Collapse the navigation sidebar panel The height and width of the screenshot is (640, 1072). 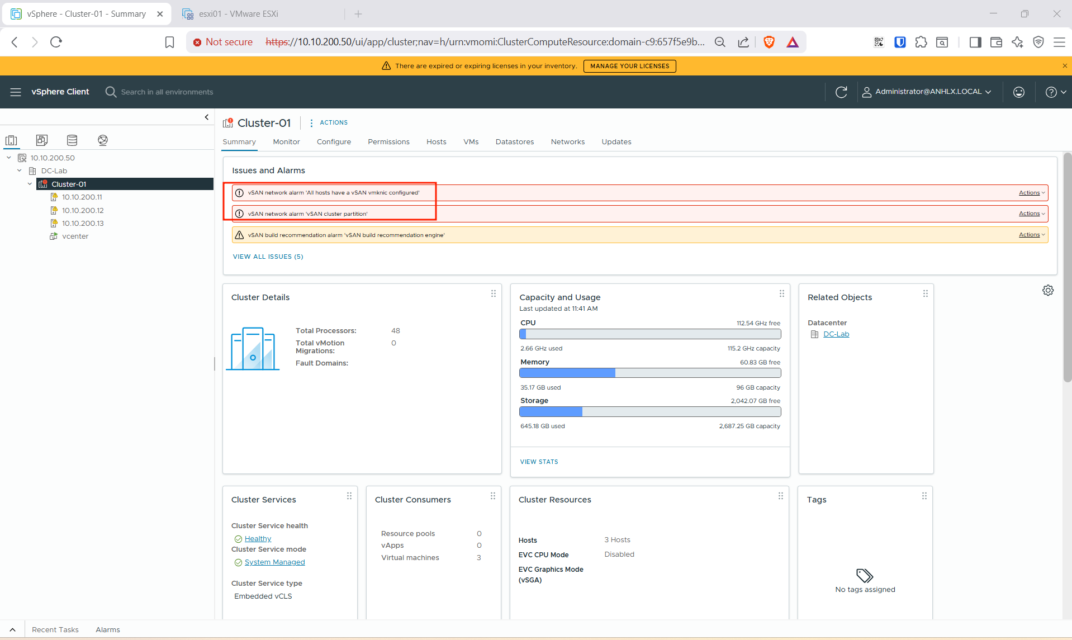pyautogui.click(x=207, y=117)
